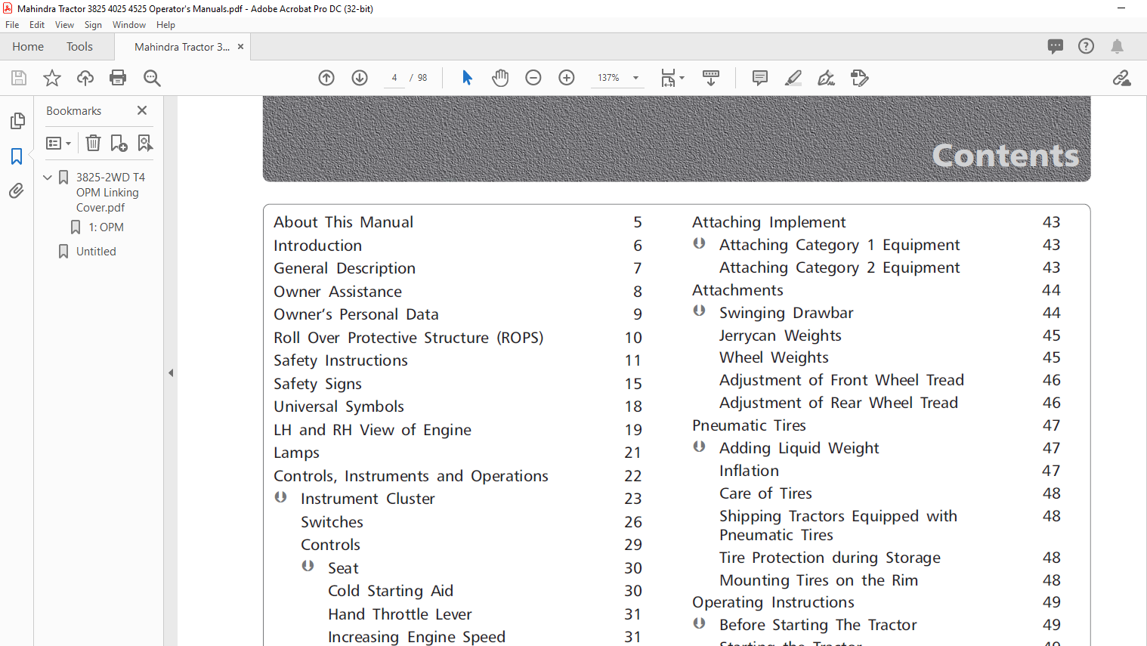Image resolution: width=1147 pixels, height=646 pixels.
Task: Add a sticky note comment
Action: 760,78
